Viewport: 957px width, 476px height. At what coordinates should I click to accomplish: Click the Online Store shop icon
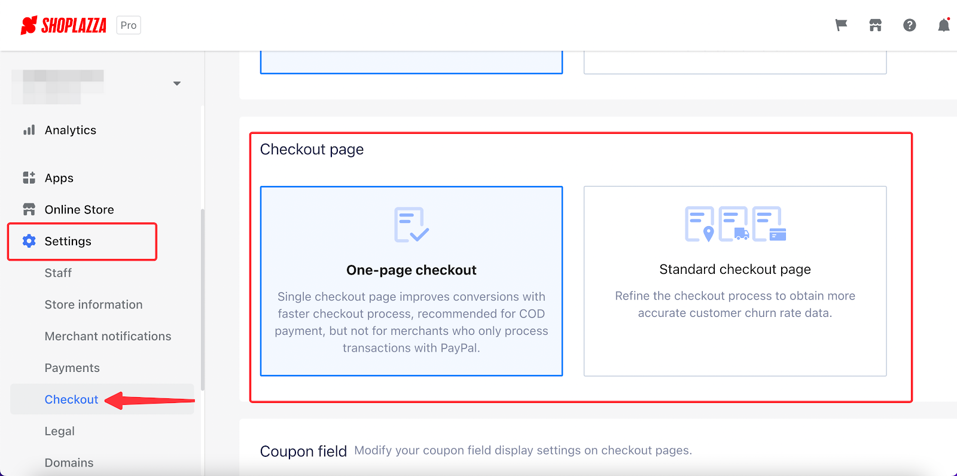point(29,209)
